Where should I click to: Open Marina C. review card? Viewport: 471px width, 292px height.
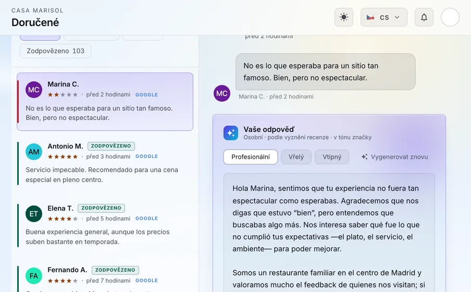[x=105, y=102]
